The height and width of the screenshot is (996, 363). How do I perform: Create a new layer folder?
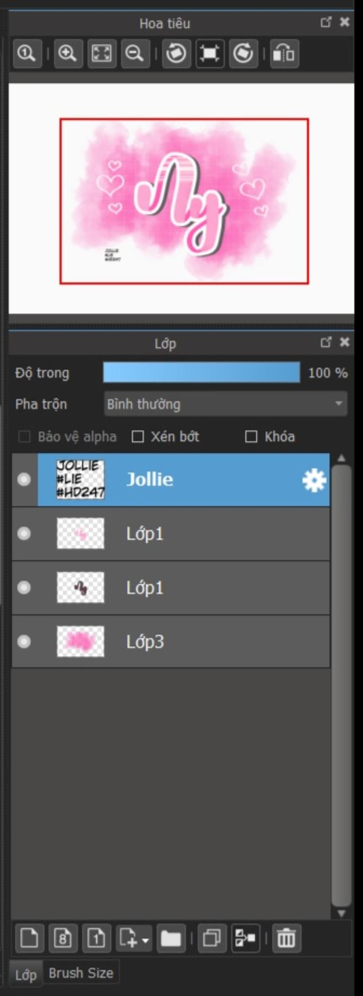[x=171, y=938]
